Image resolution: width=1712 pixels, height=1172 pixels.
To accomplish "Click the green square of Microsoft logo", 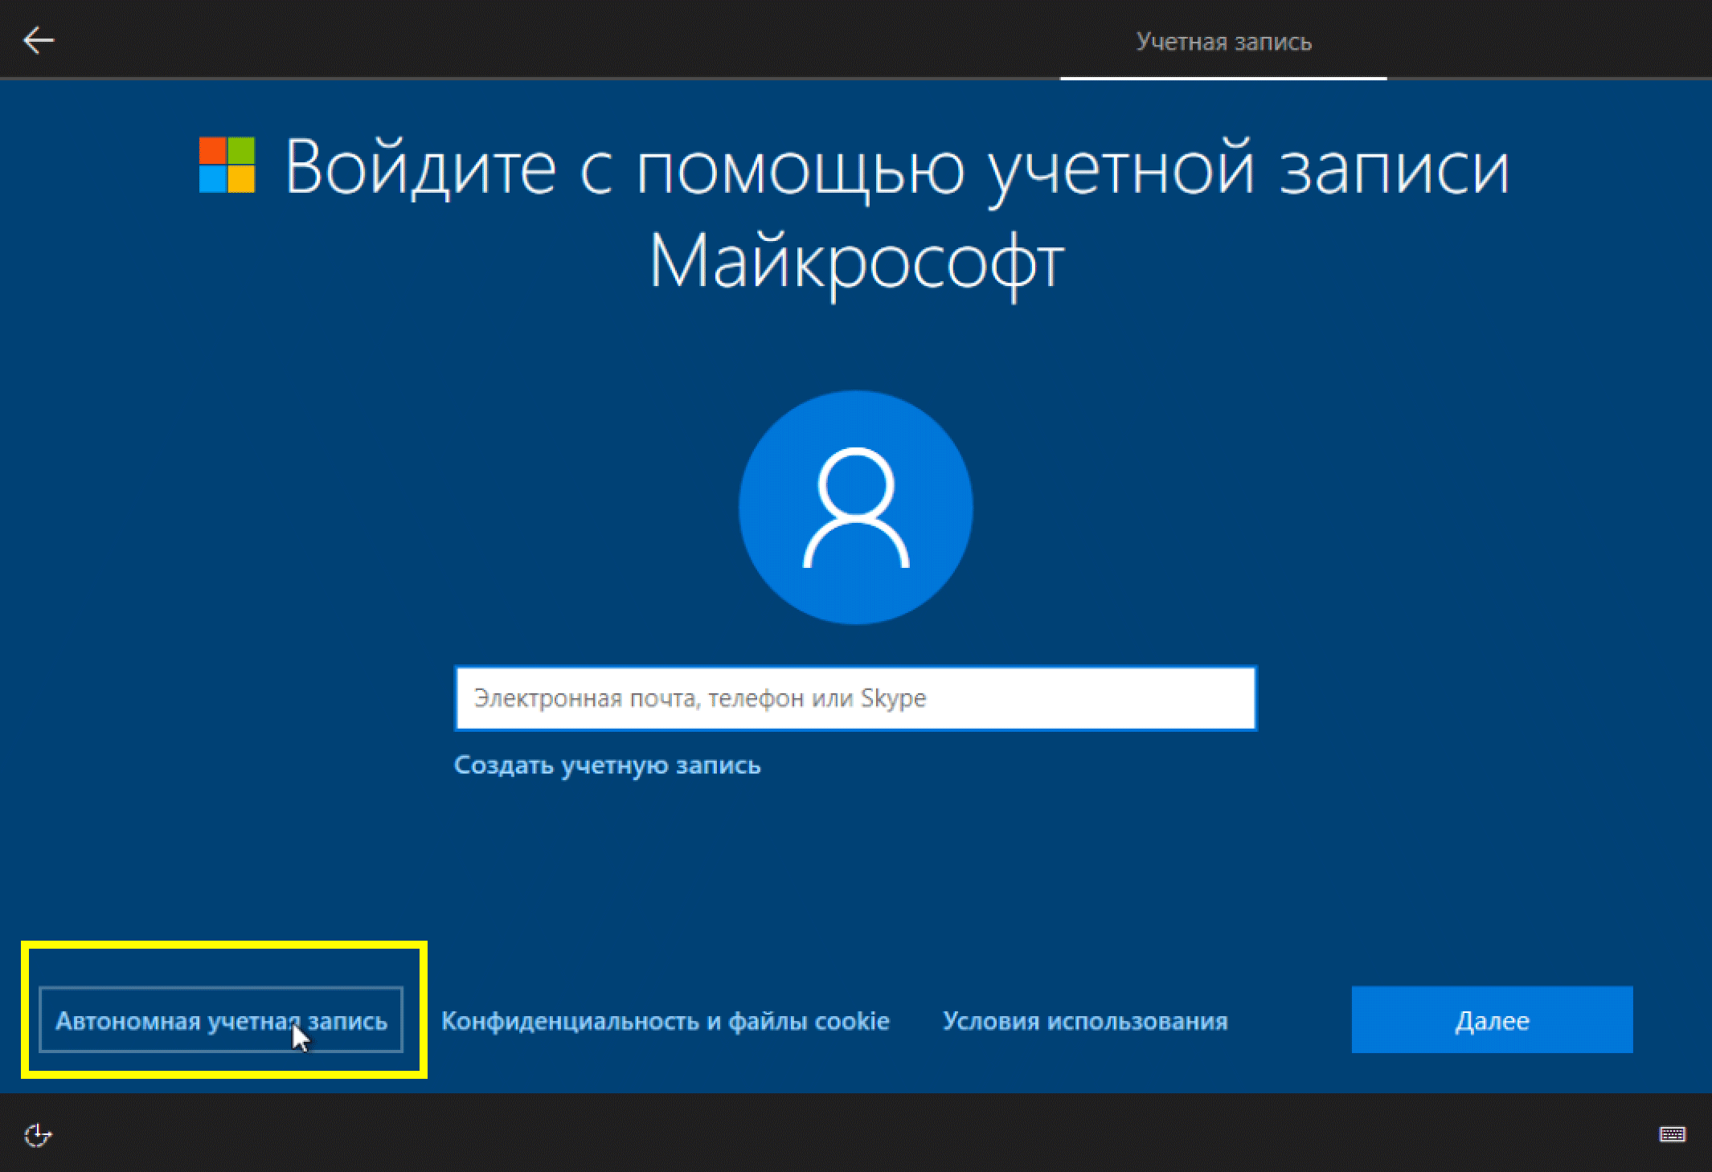I will (241, 150).
